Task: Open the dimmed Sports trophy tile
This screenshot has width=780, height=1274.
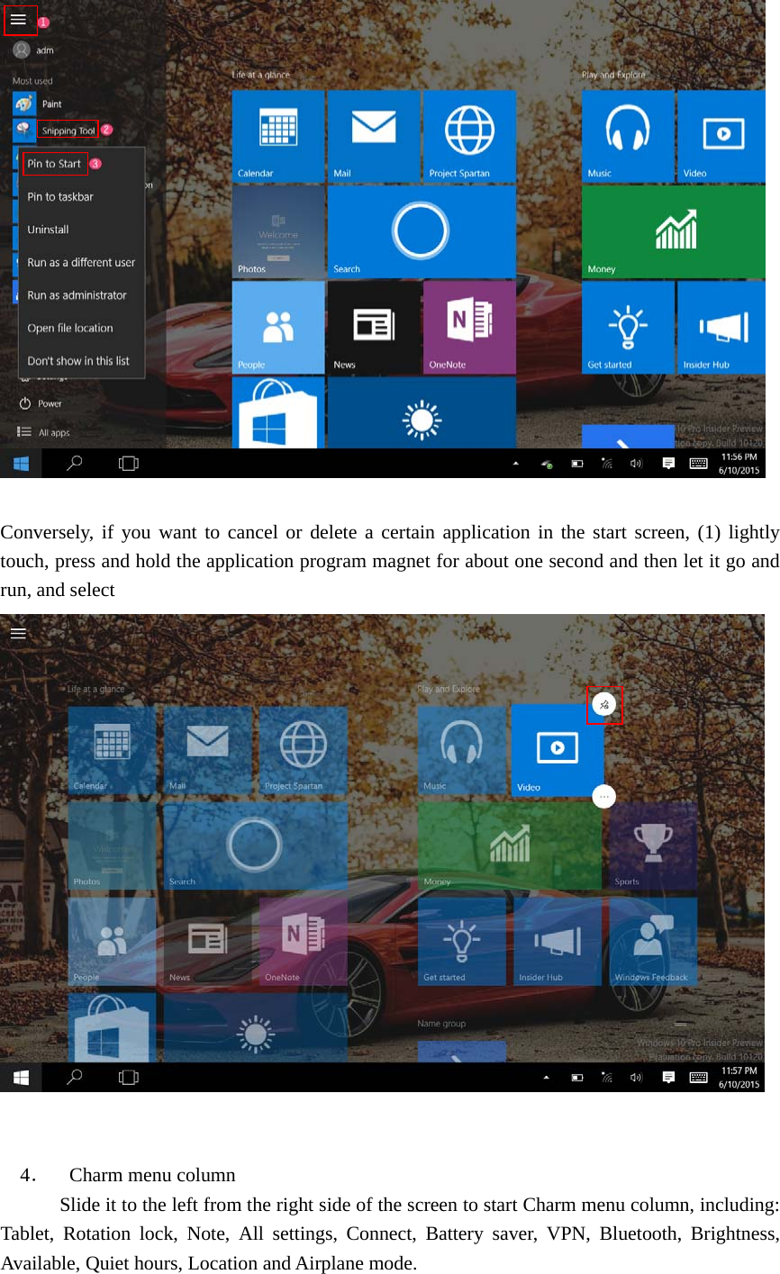Action: (x=653, y=845)
